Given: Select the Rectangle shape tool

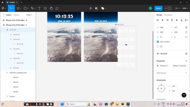Looking at the screenshot, I should pyautogui.click(x=25, y=8).
